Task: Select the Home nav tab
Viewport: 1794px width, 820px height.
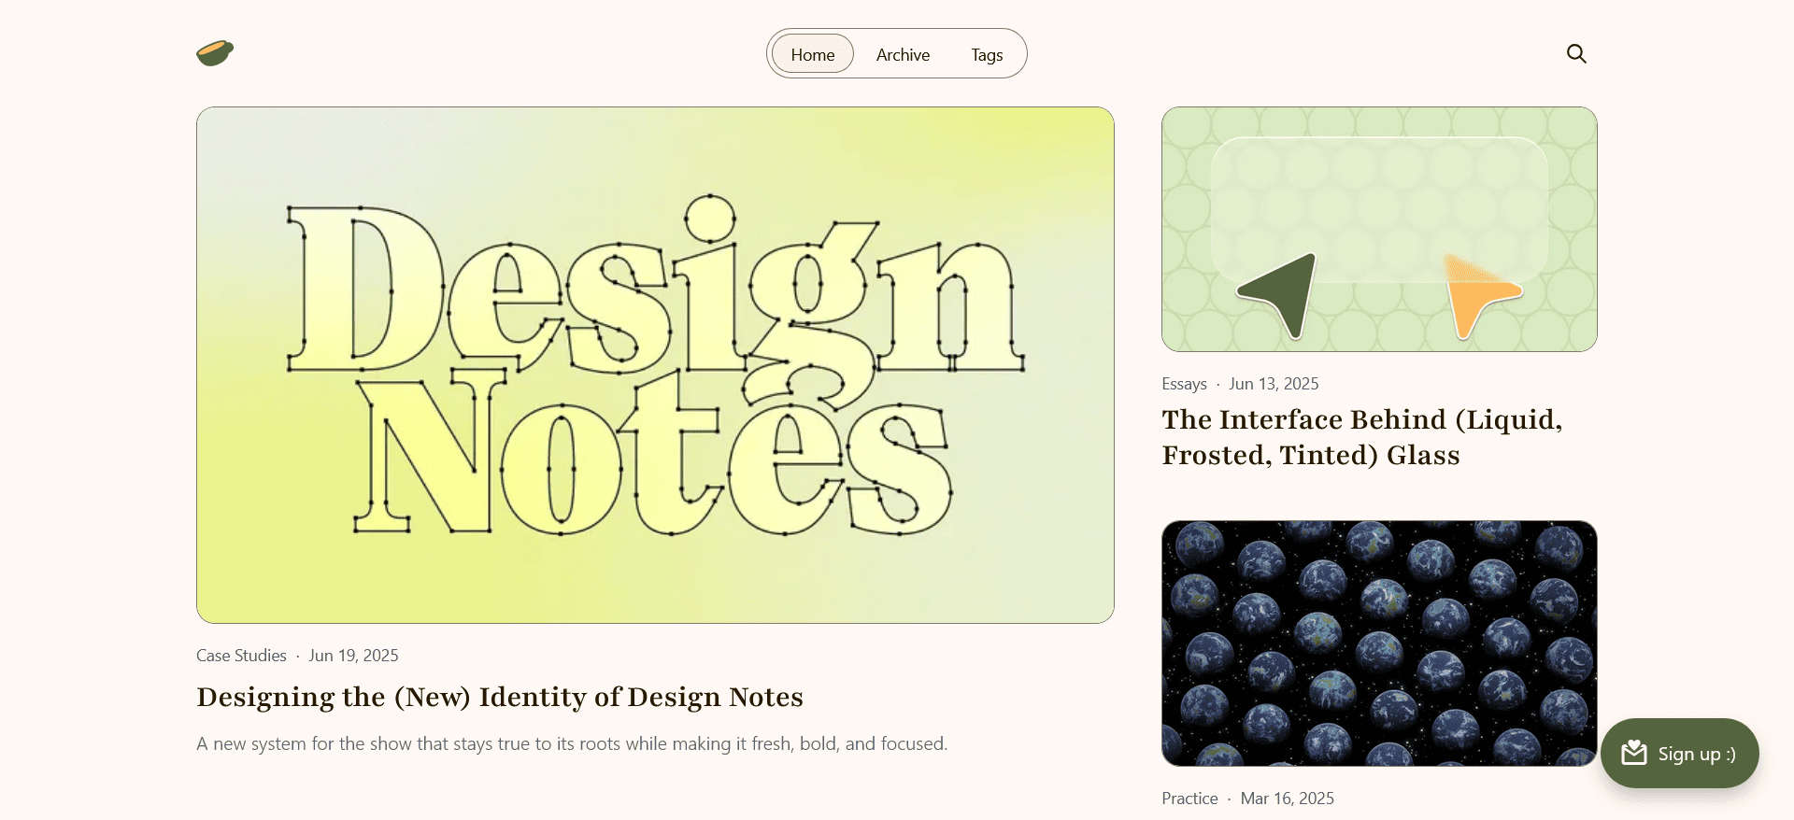Action: point(812,55)
